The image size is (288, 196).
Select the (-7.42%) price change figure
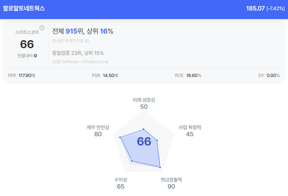pyautogui.click(x=275, y=9)
